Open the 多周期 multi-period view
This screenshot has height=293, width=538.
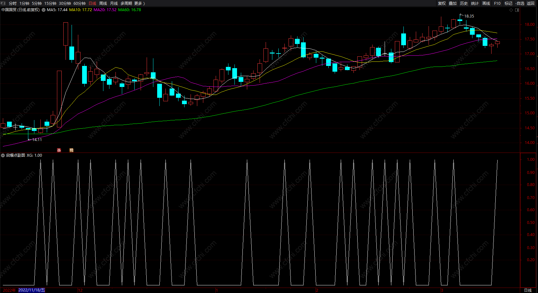126,3
